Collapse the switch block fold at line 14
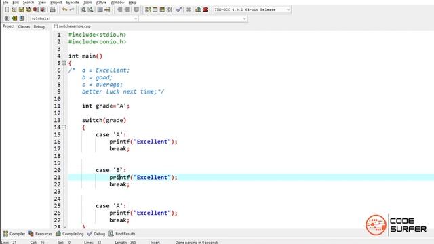 click(64, 127)
